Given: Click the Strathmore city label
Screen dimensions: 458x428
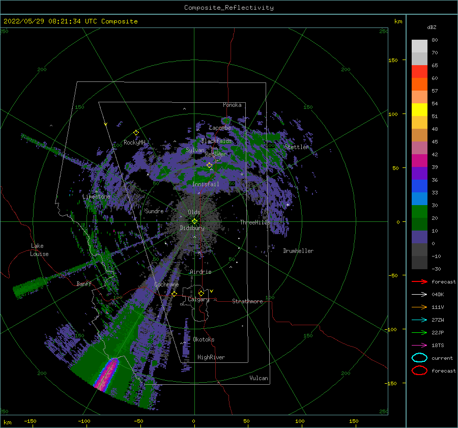Looking at the screenshot, I should tap(247, 301).
